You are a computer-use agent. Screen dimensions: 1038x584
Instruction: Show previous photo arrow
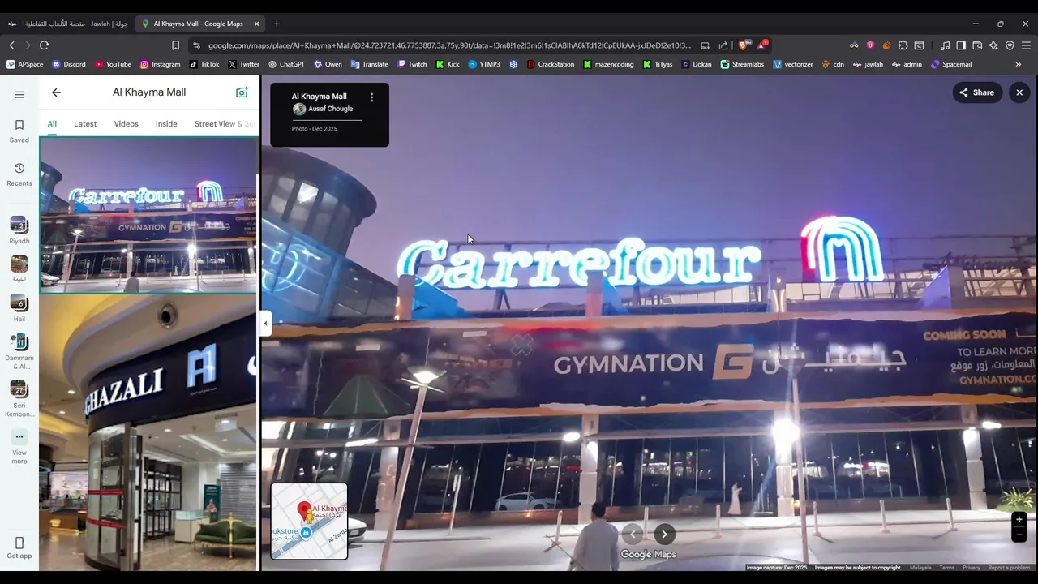point(633,534)
